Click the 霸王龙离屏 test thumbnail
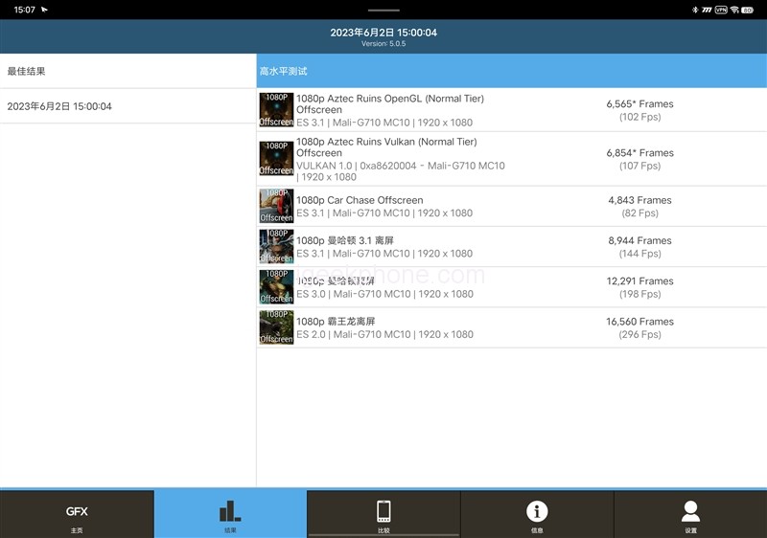The height and width of the screenshot is (538, 767). [x=276, y=327]
